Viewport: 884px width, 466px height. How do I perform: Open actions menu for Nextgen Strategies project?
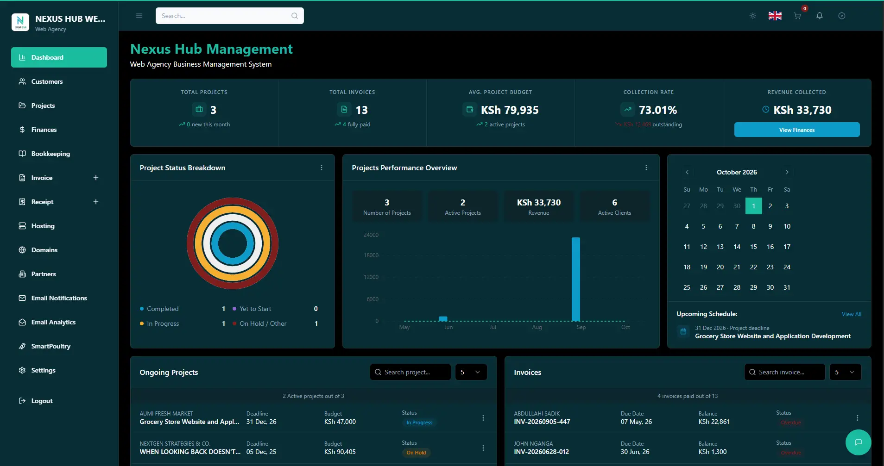pyautogui.click(x=483, y=448)
